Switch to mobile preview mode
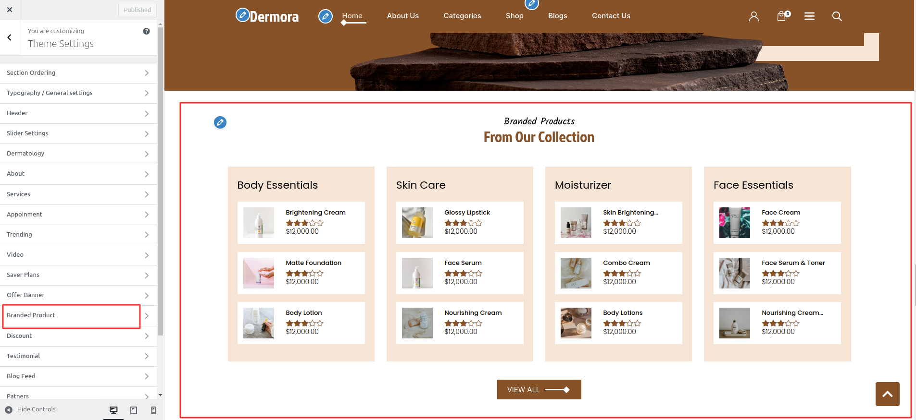 (153, 410)
